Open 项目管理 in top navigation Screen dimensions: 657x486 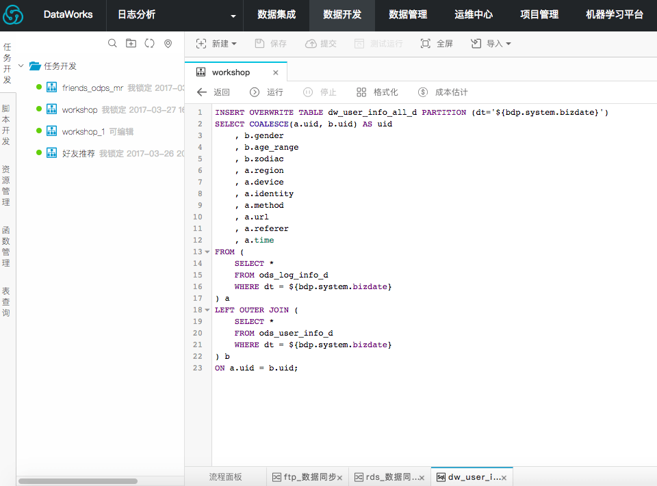click(x=539, y=14)
